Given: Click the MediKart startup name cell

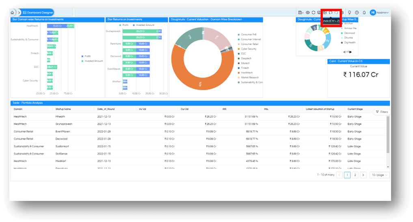Looking at the screenshot, I should pos(61,161).
